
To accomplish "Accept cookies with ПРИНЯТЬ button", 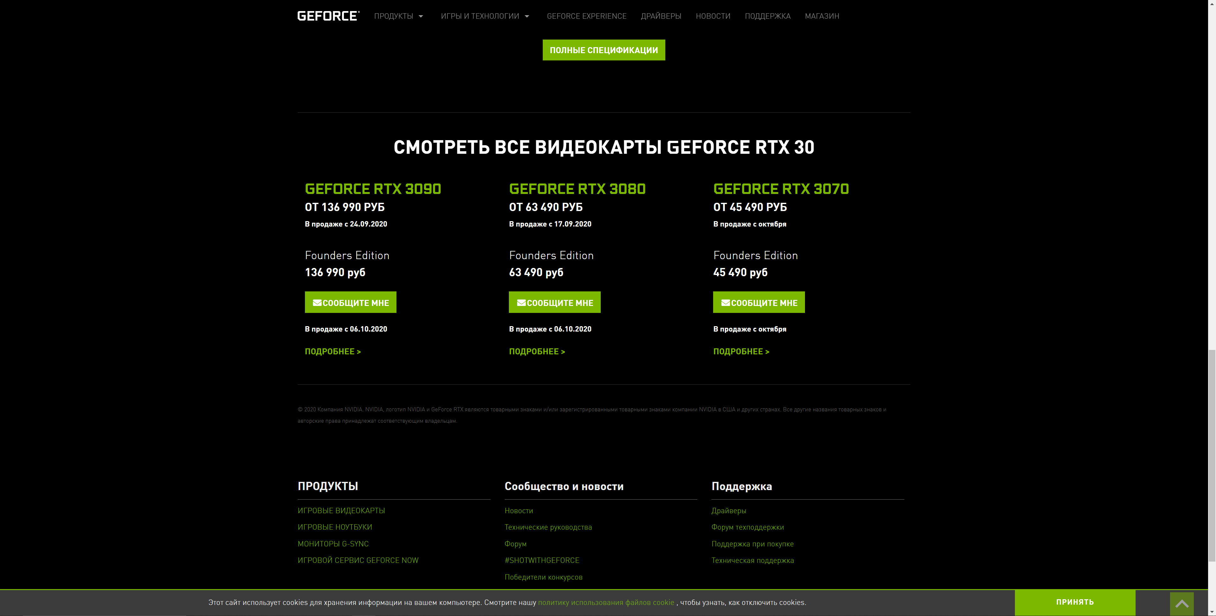I will pyautogui.click(x=1074, y=602).
